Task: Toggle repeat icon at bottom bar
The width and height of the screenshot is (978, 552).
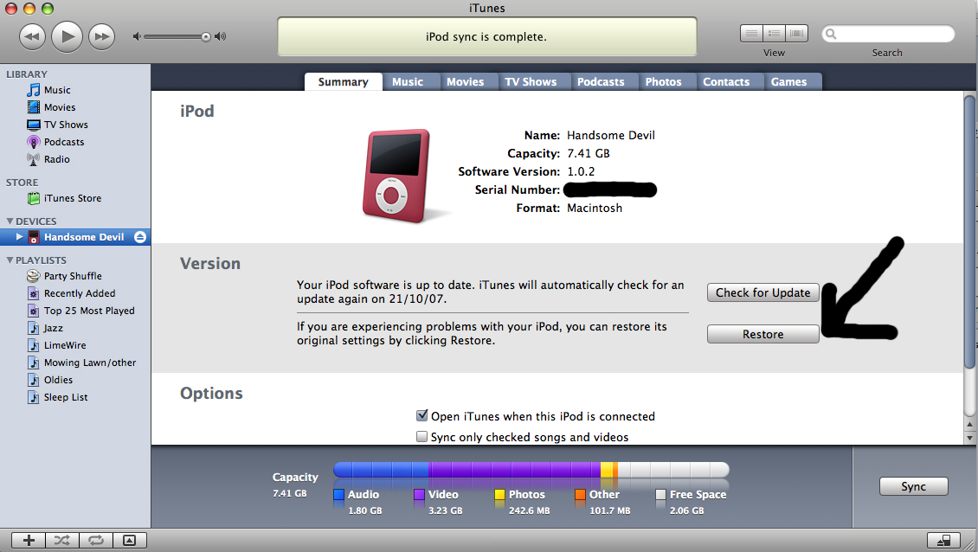Action: [x=96, y=540]
